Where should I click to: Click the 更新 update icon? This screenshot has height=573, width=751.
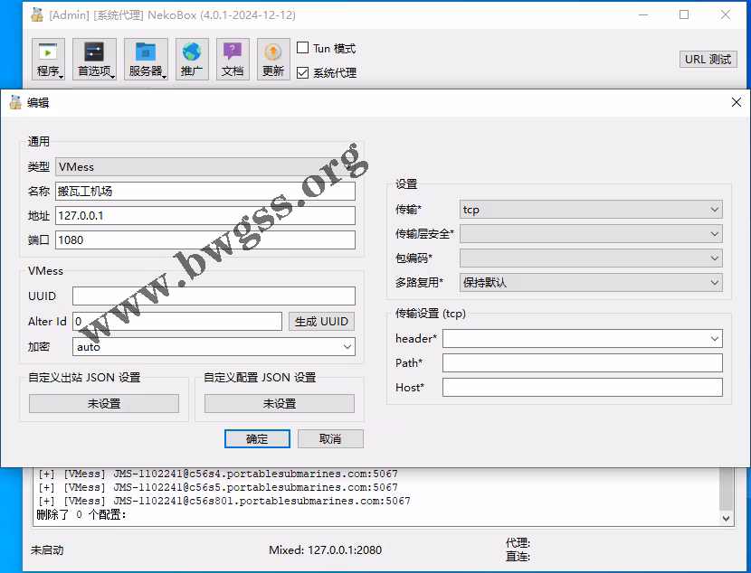coord(273,59)
